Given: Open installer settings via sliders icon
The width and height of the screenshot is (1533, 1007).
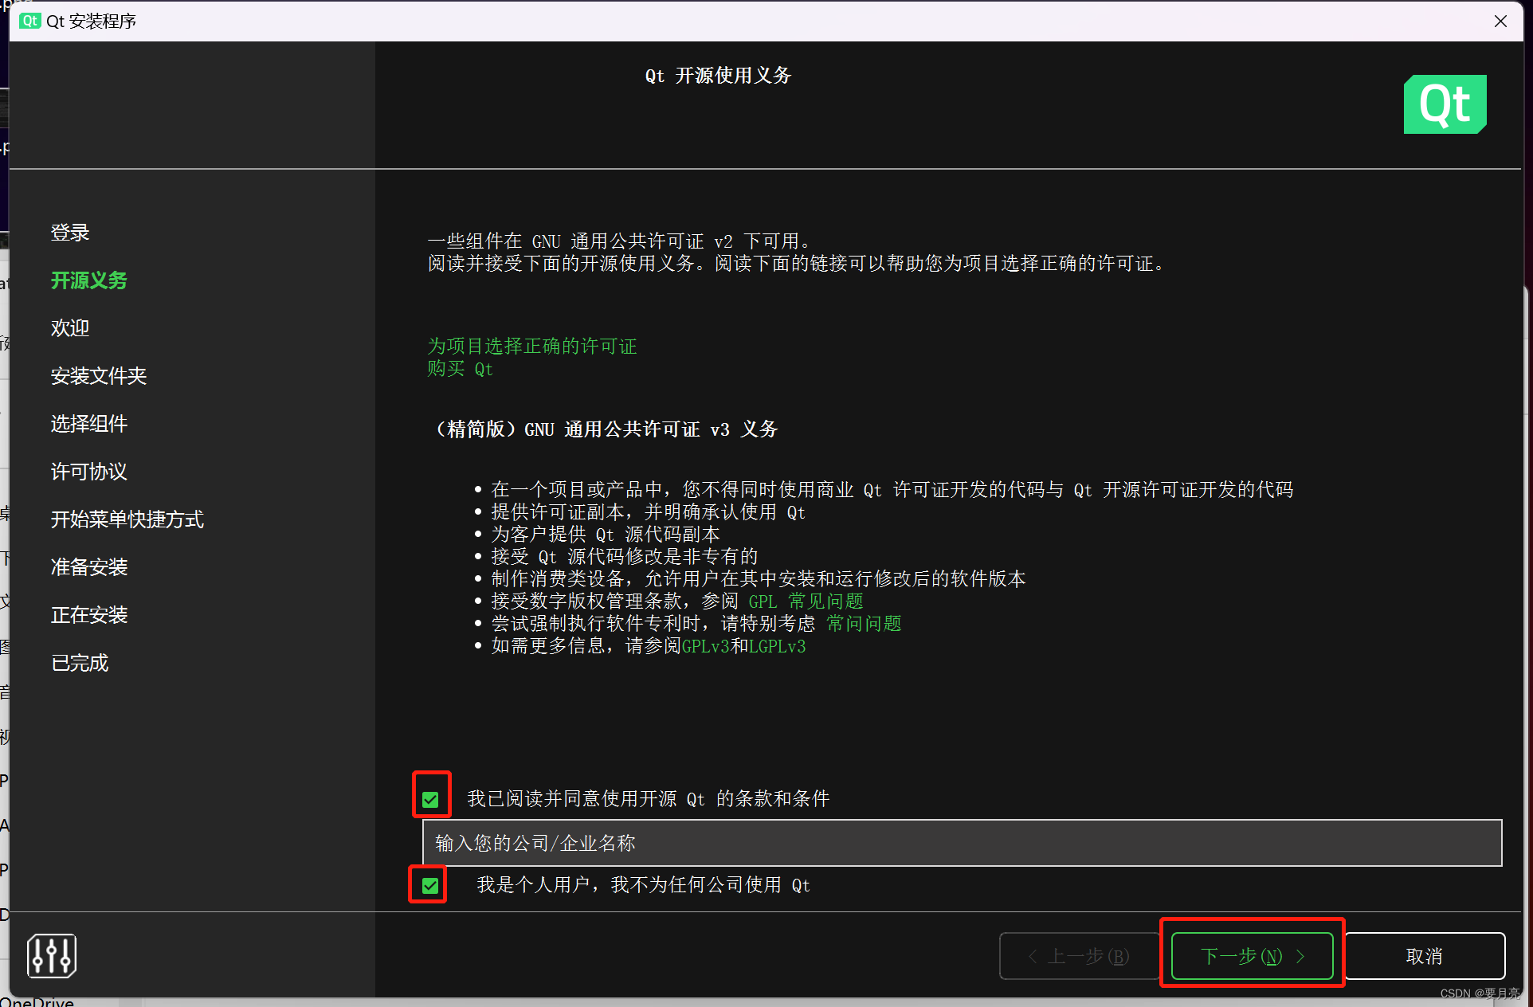Looking at the screenshot, I should point(52,955).
